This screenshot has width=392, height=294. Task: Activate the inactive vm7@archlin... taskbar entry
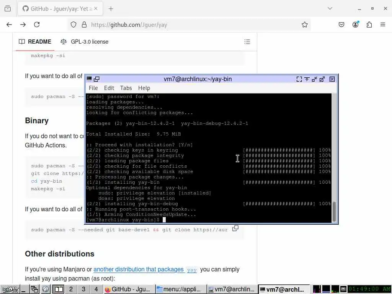click(232, 289)
